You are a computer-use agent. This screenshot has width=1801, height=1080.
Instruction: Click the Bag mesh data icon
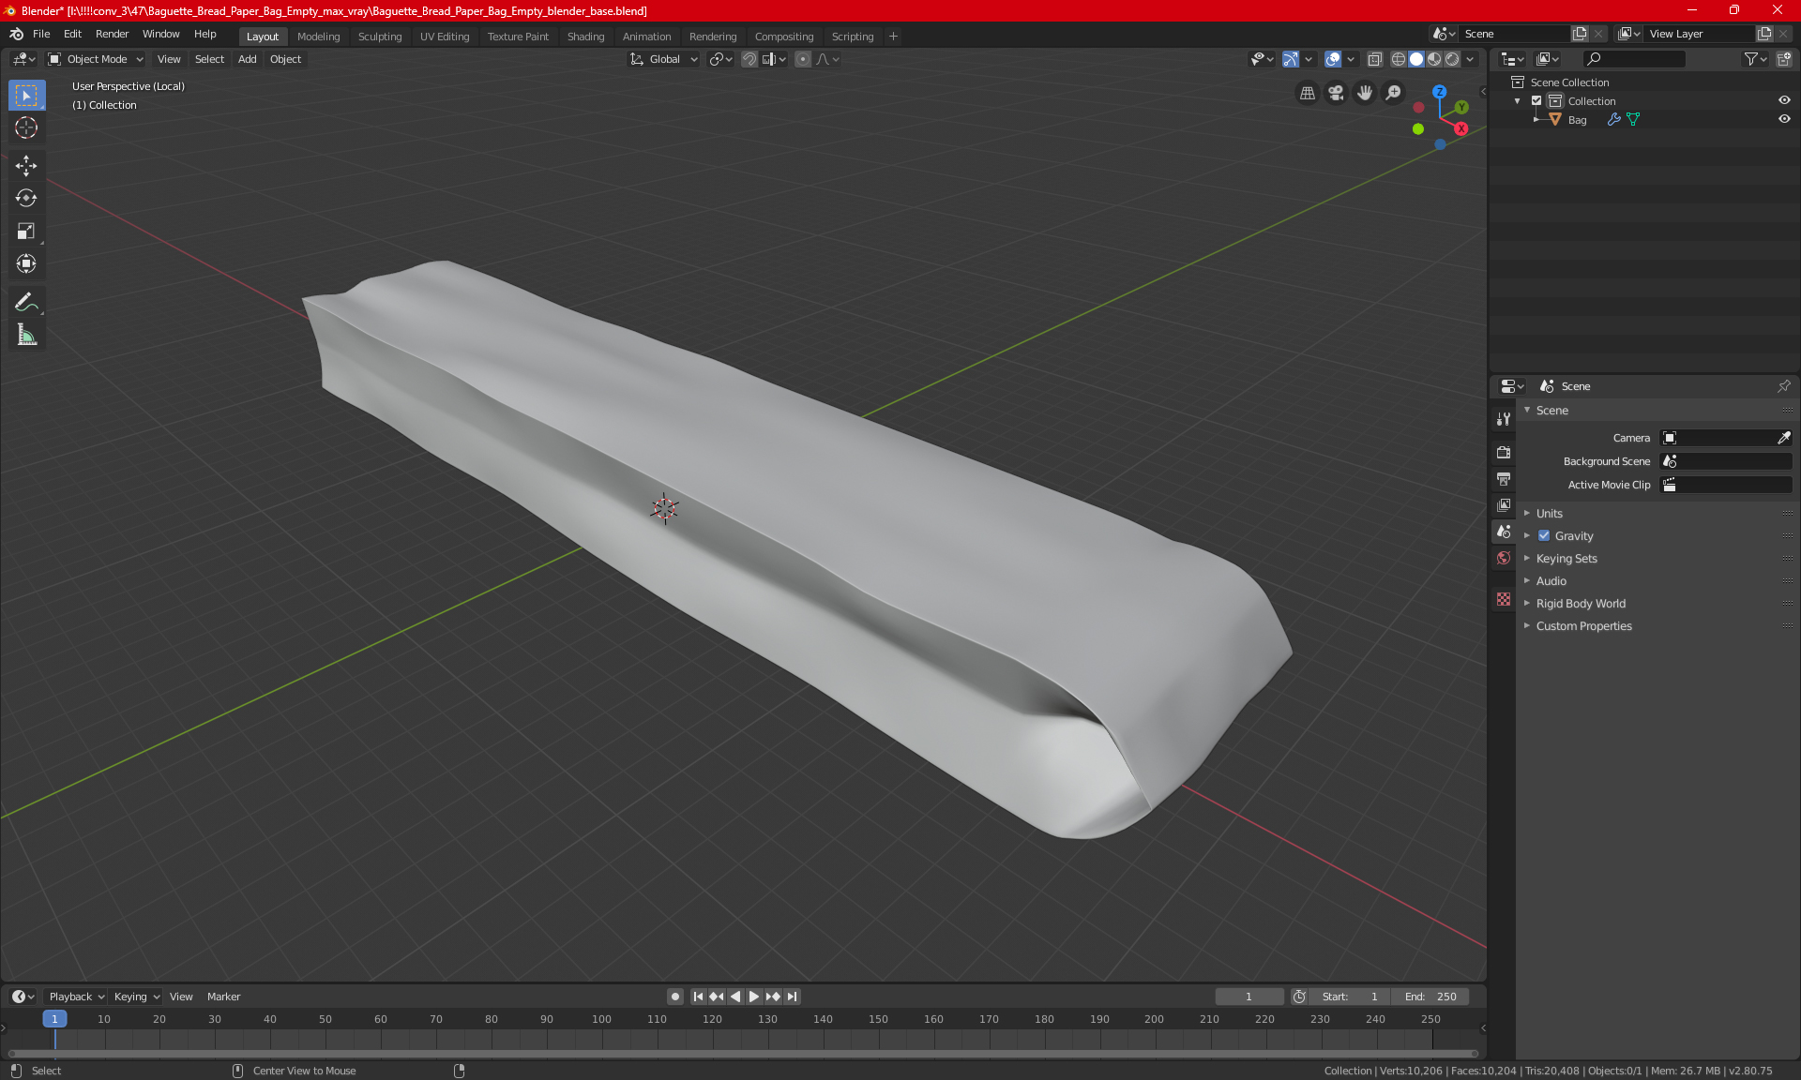click(x=1633, y=119)
